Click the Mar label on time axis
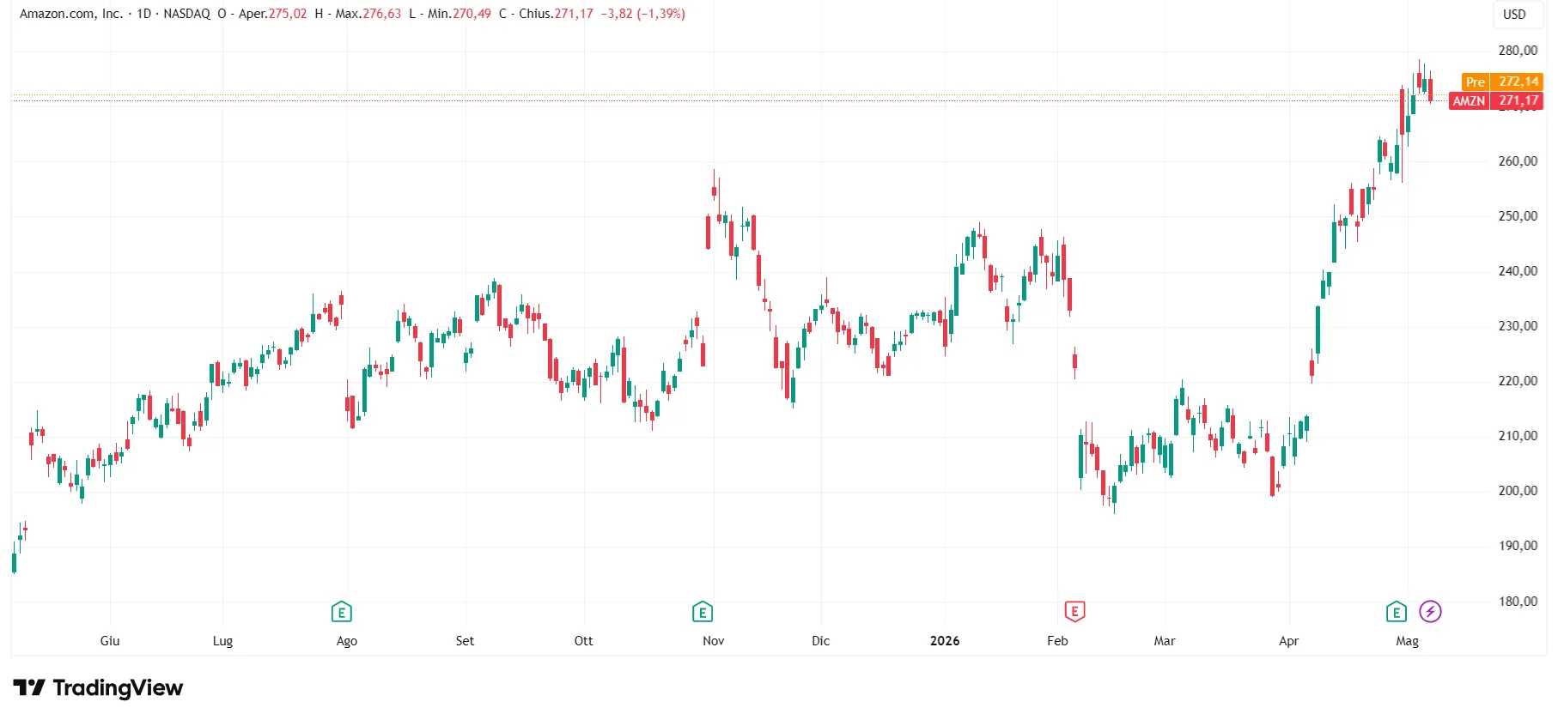Viewport: 1558px width, 720px height. (1165, 641)
